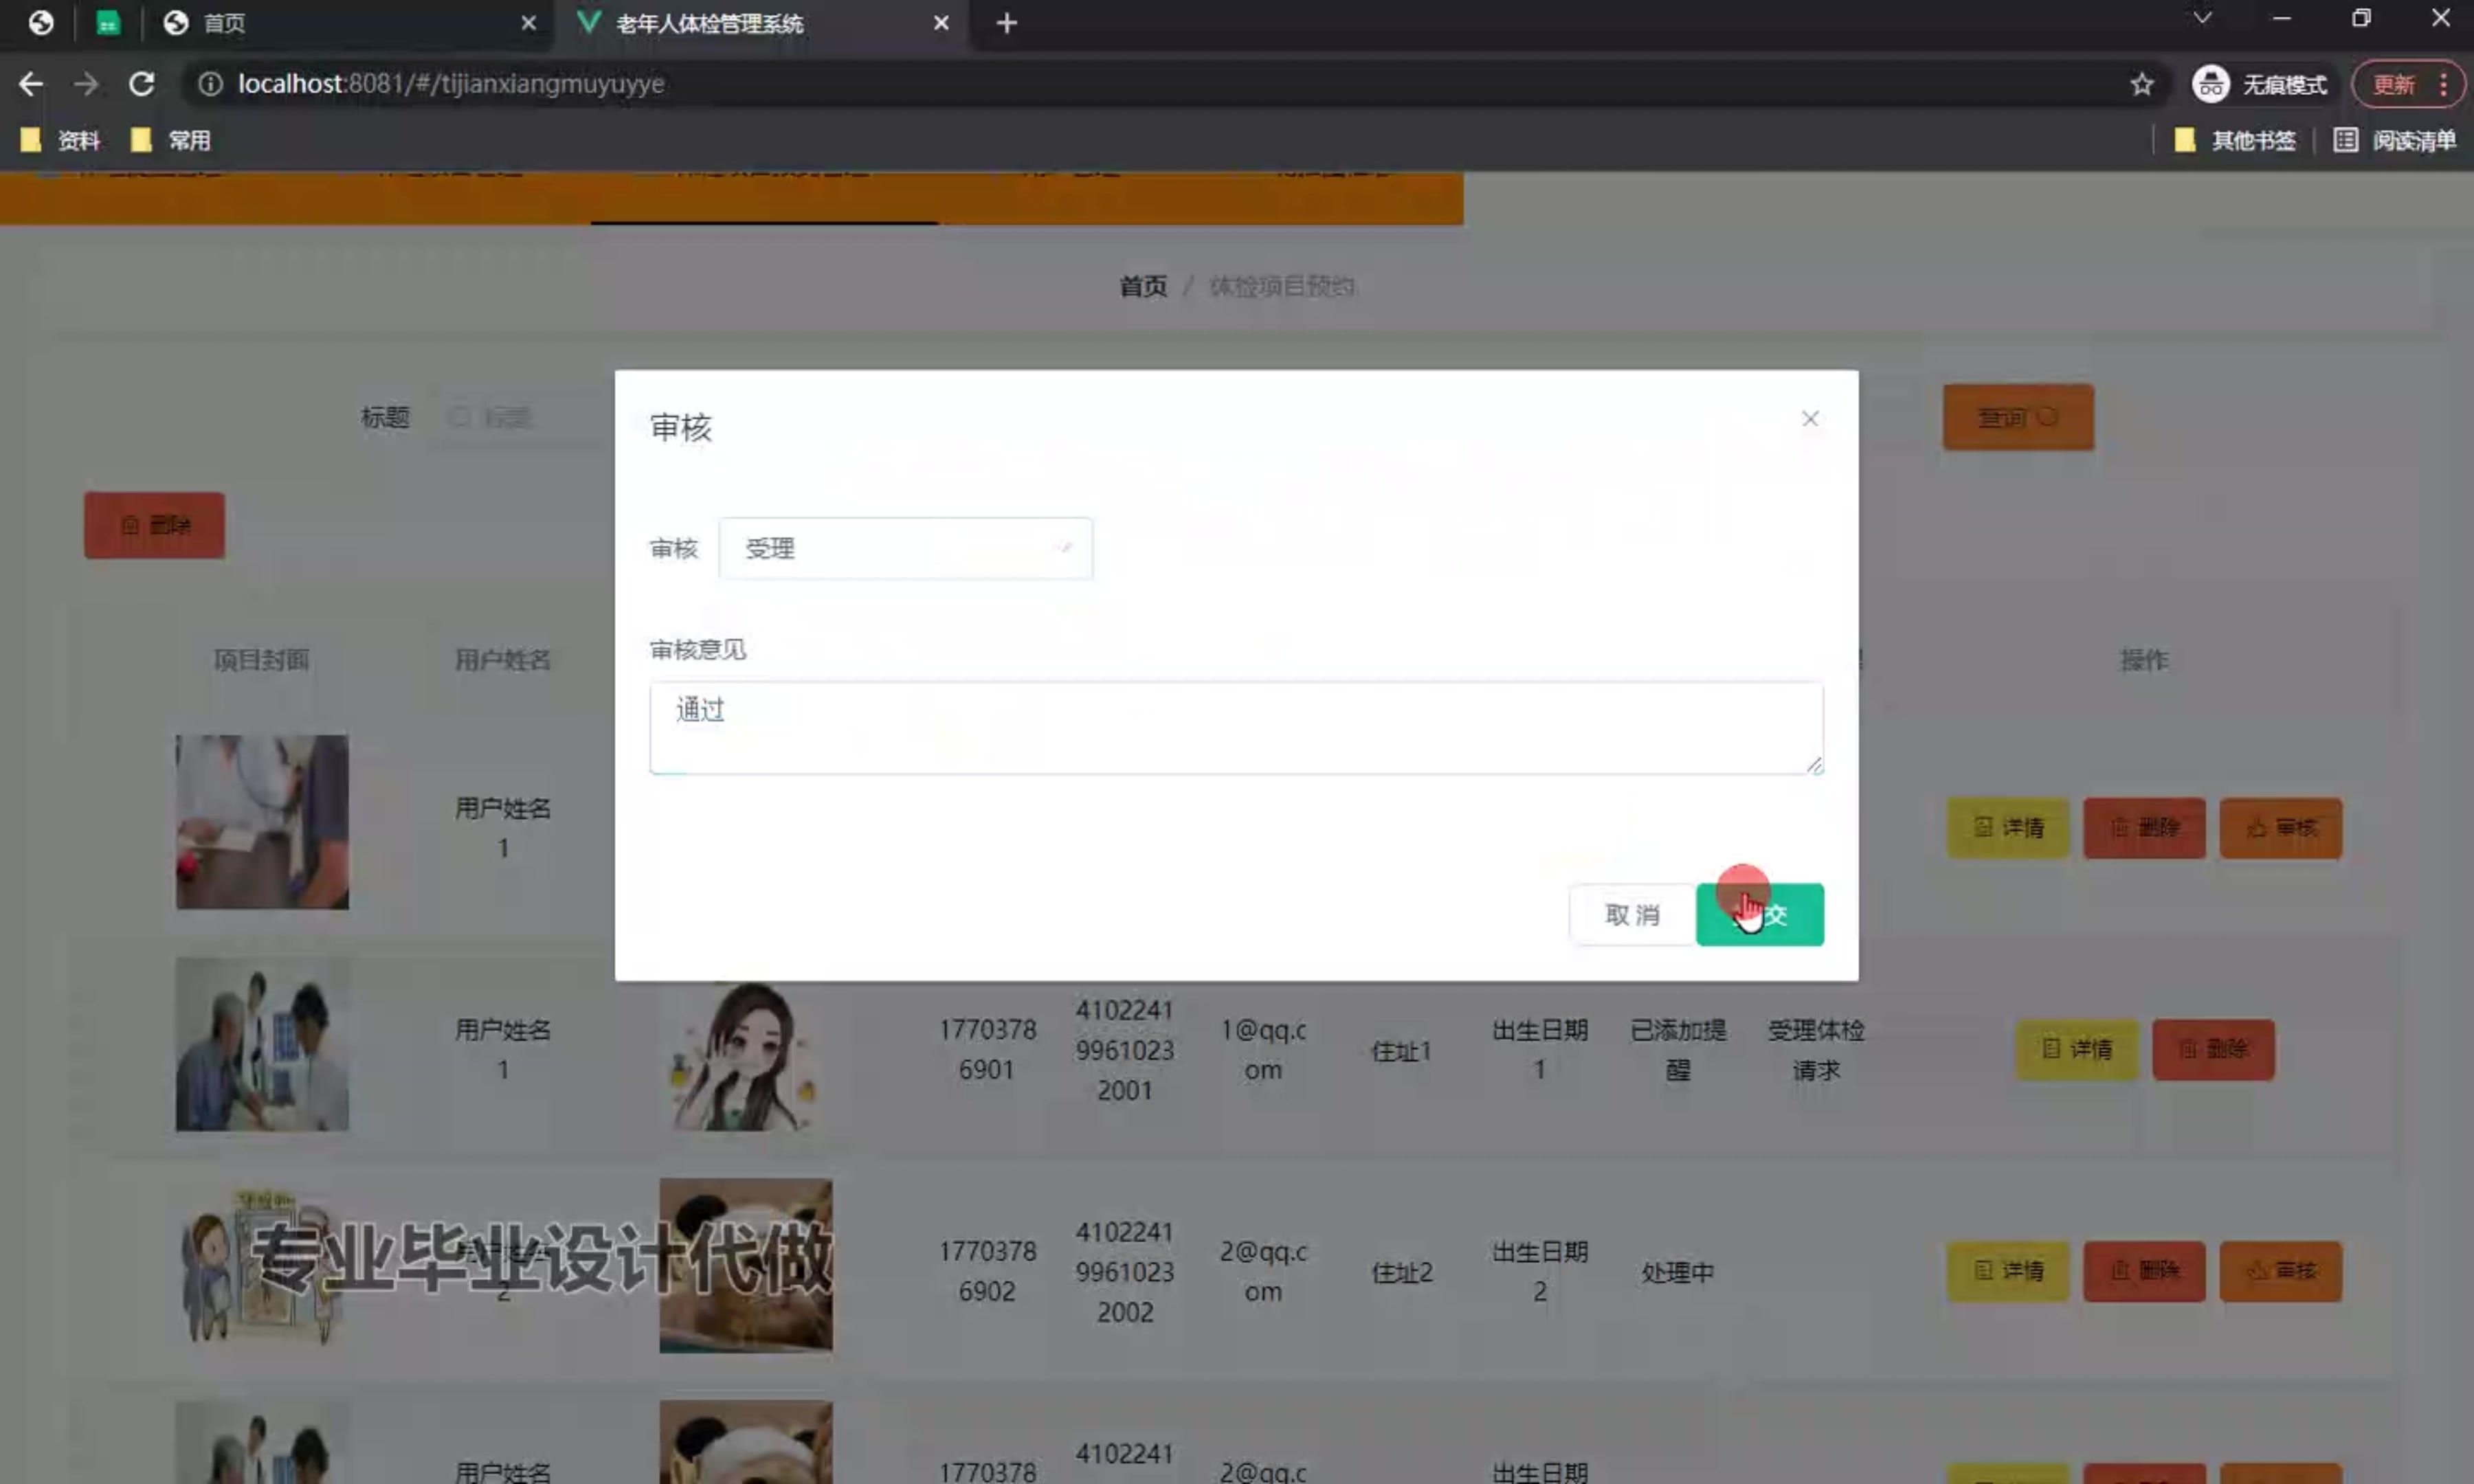Image resolution: width=2474 pixels, height=1484 pixels.
Task: Click 删除 for the 受理体检请求 row
Action: 2213,1049
